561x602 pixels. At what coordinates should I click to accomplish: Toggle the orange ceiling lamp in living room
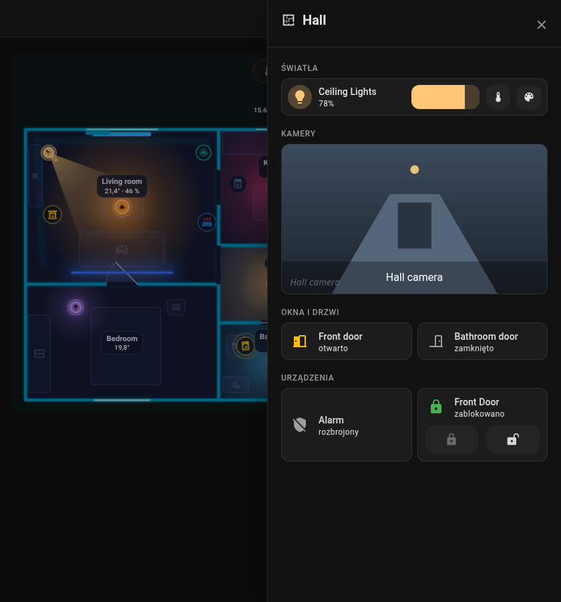[x=122, y=207]
